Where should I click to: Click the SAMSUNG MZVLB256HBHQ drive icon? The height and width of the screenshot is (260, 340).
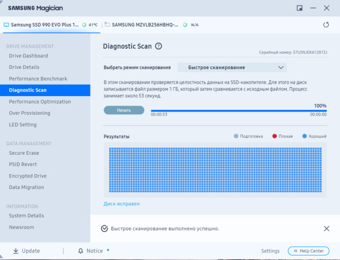pyautogui.click(x=107, y=24)
